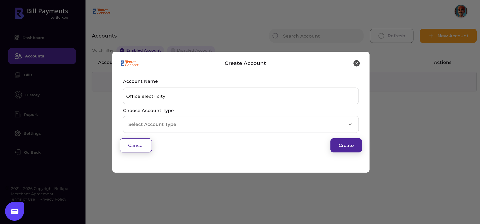
Task: Click the Bill Payments logo icon
Action: click(19, 13)
